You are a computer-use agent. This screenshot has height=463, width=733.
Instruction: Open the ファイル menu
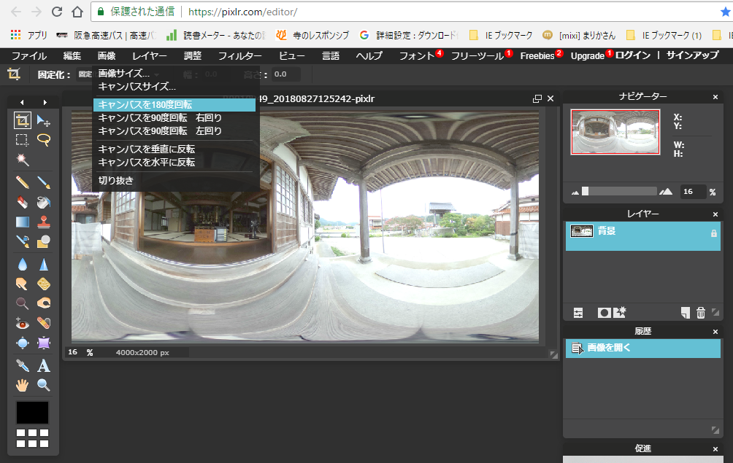click(x=29, y=56)
